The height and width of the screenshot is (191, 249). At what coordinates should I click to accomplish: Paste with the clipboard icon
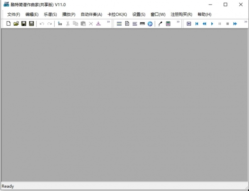pos(83,24)
